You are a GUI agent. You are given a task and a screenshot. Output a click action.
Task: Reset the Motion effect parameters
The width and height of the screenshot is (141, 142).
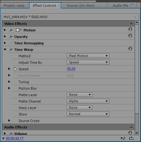click(x=130, y=30)
